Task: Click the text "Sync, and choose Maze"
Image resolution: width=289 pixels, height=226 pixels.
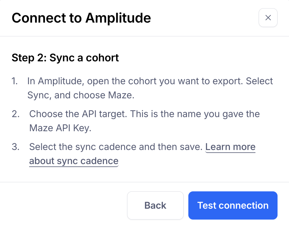Action: point(81,95)
